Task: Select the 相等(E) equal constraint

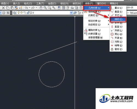Action: click(x=118, y=45)
